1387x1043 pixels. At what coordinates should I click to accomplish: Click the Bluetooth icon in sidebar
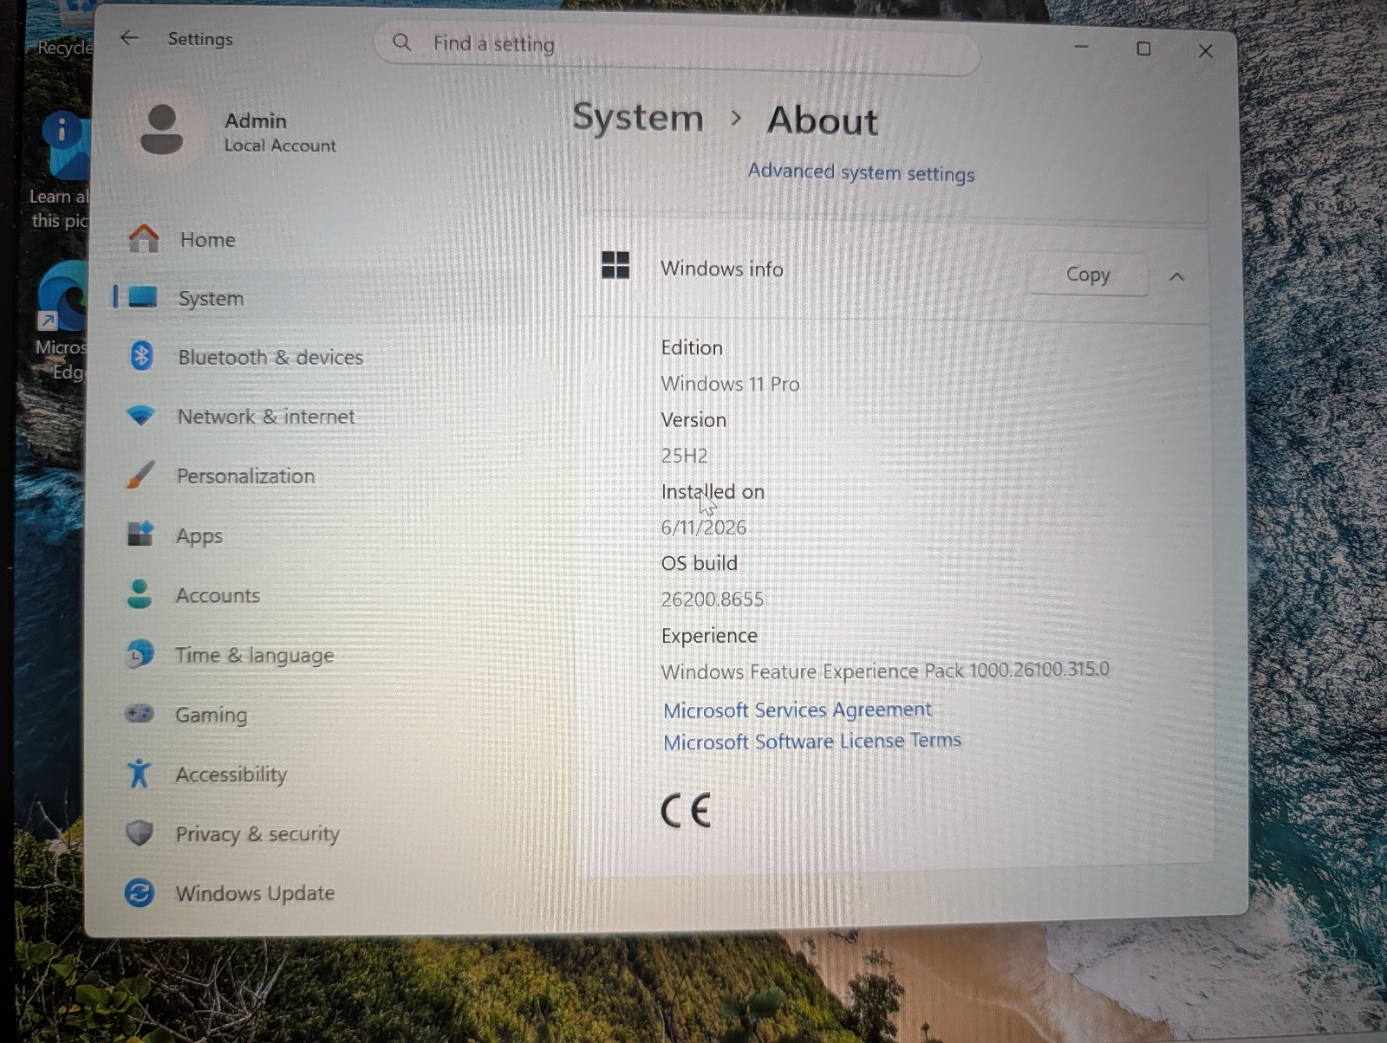[141, 356]
